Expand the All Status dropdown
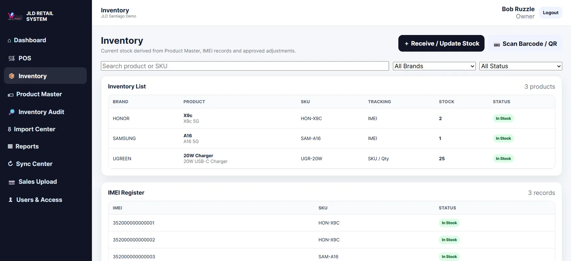The width and height of the screenshot is (571, 261). point(521,66)
